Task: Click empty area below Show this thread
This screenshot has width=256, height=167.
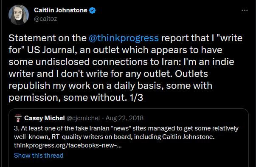Action: tap(129, 163)
